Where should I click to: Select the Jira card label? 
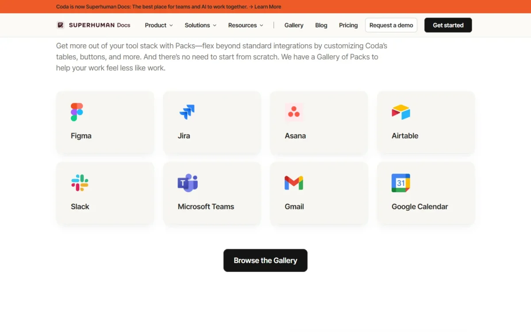pyautogui.click(x=184, y=136)
